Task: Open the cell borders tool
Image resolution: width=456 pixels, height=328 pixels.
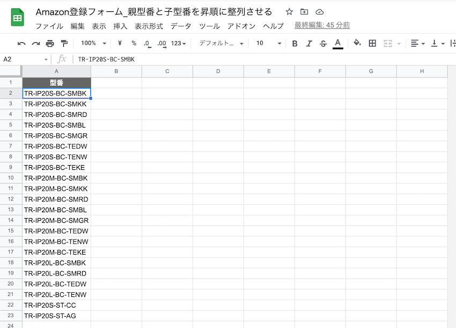Action: click(x=372, y=43)
